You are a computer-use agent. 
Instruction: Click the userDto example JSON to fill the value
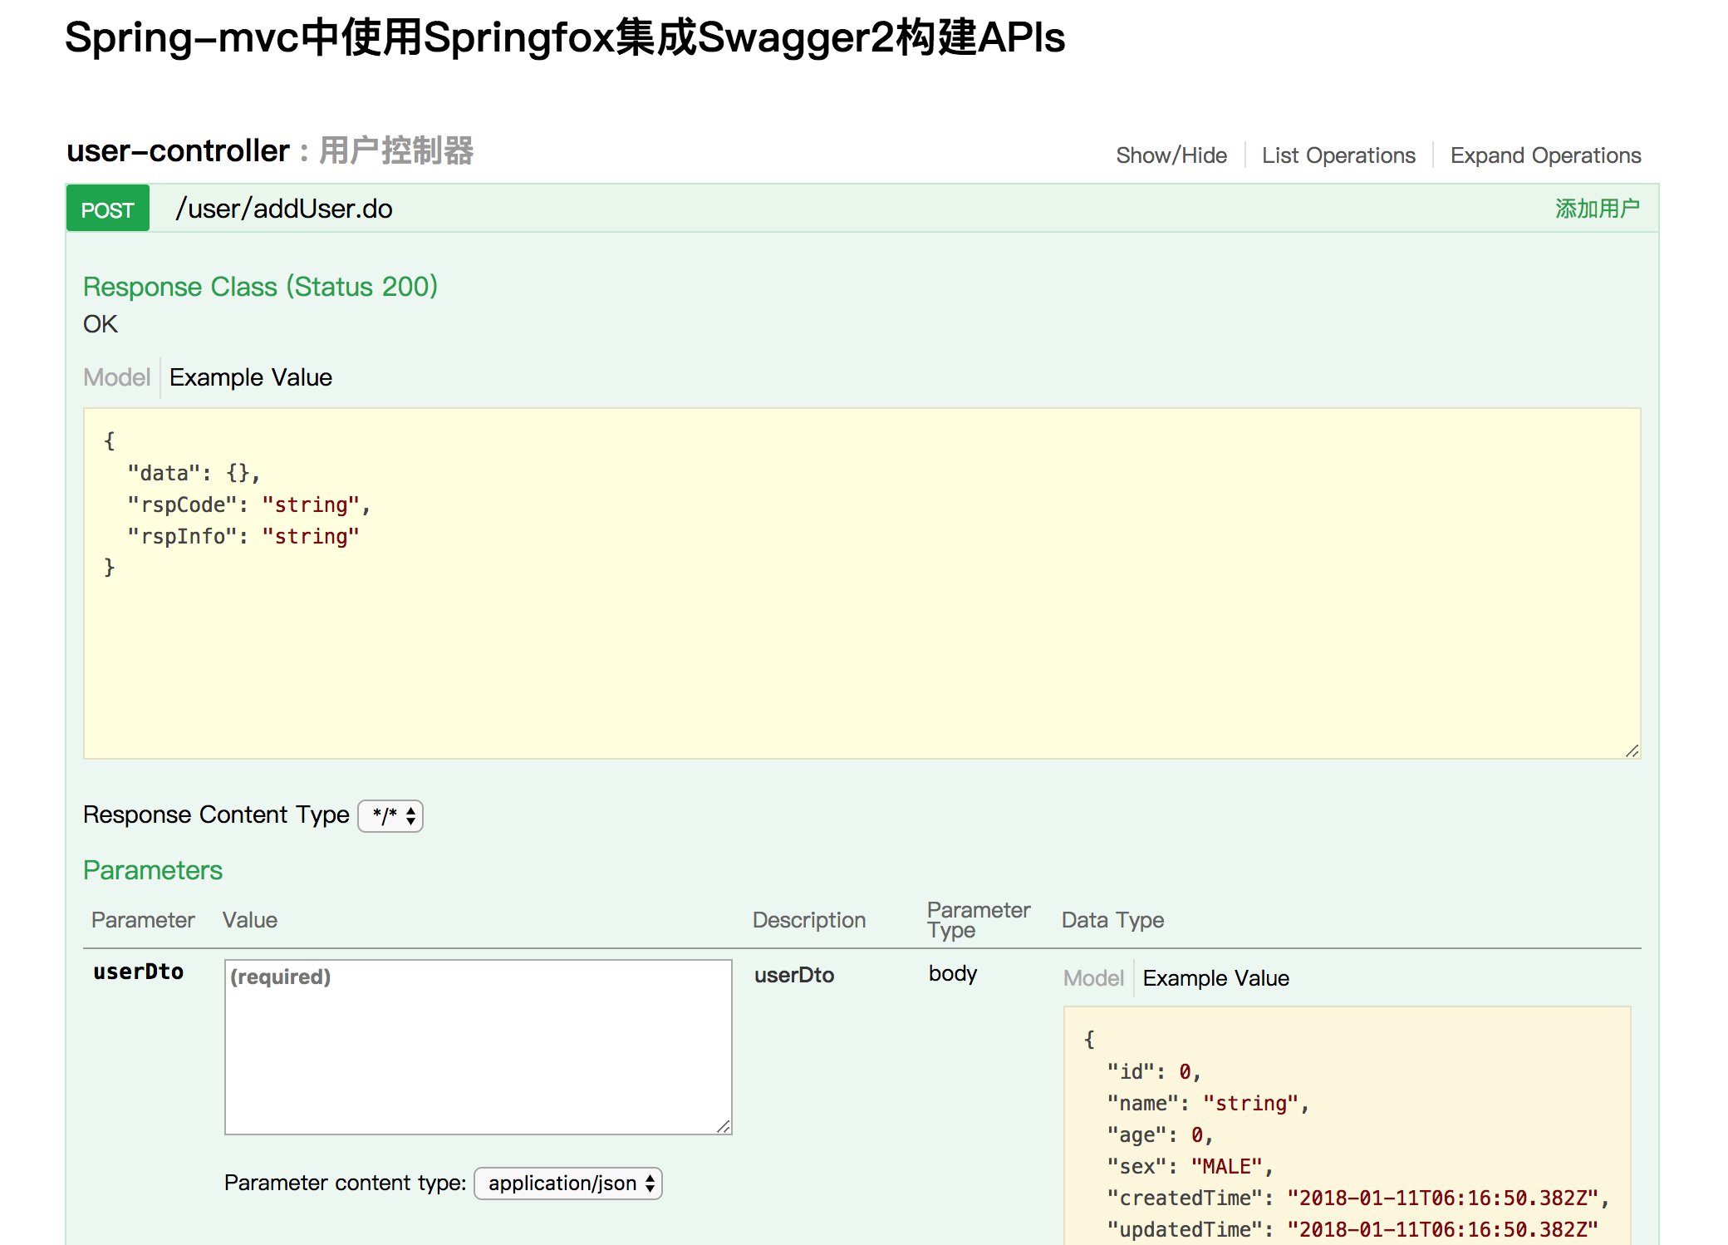(1348, 1126)
